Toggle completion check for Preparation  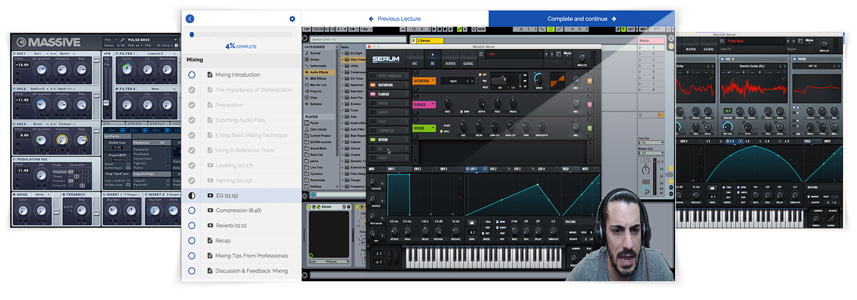coord(192,105)
